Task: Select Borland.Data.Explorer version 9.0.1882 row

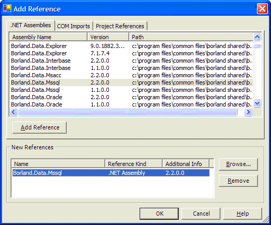Action: [131, 46]
